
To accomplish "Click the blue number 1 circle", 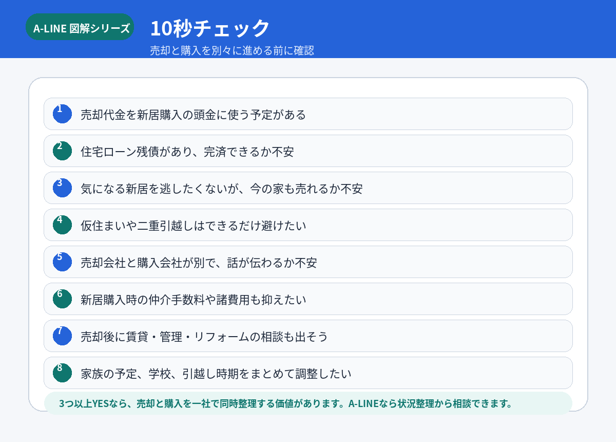I will [62, 114].
